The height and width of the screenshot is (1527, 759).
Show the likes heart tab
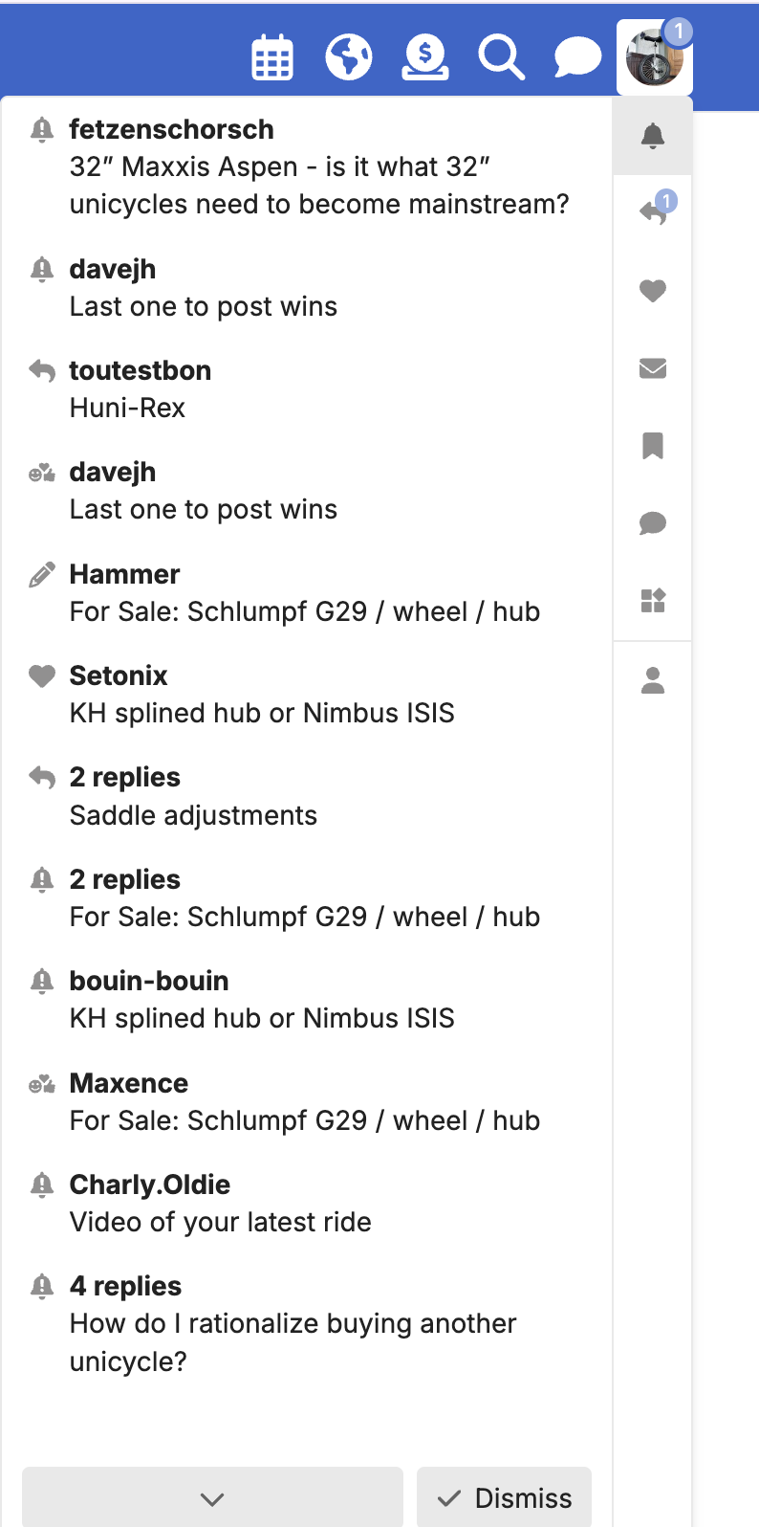[x=653, y=290]
